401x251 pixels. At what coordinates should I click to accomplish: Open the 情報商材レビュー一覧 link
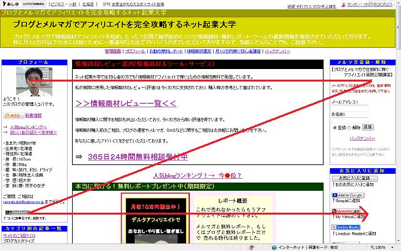click(x=126, y=103)
